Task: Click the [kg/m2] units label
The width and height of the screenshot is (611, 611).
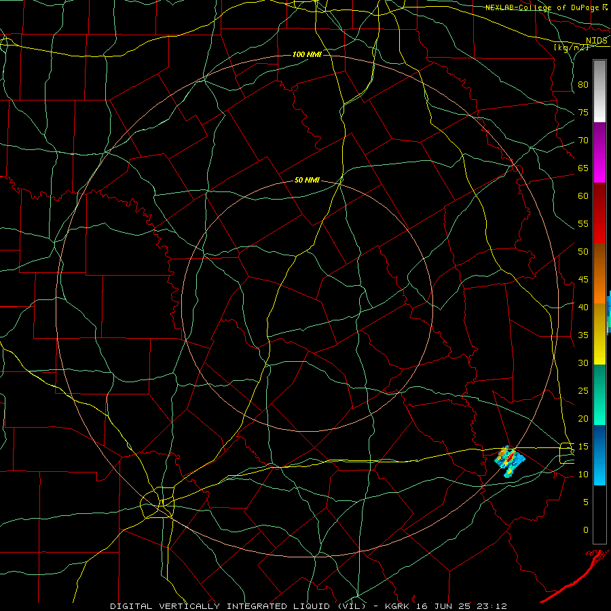Action: tap(571, 47)
